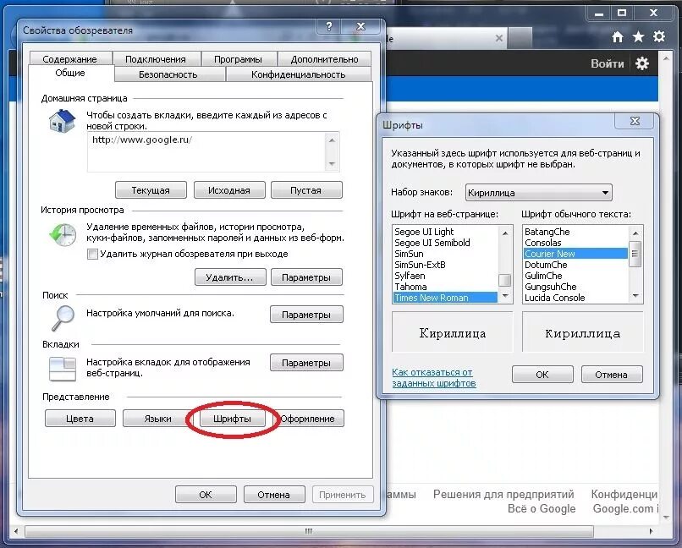Open browser tools gear icon
Viewport: 682px width, 548px height.
[x=659, y=36]
